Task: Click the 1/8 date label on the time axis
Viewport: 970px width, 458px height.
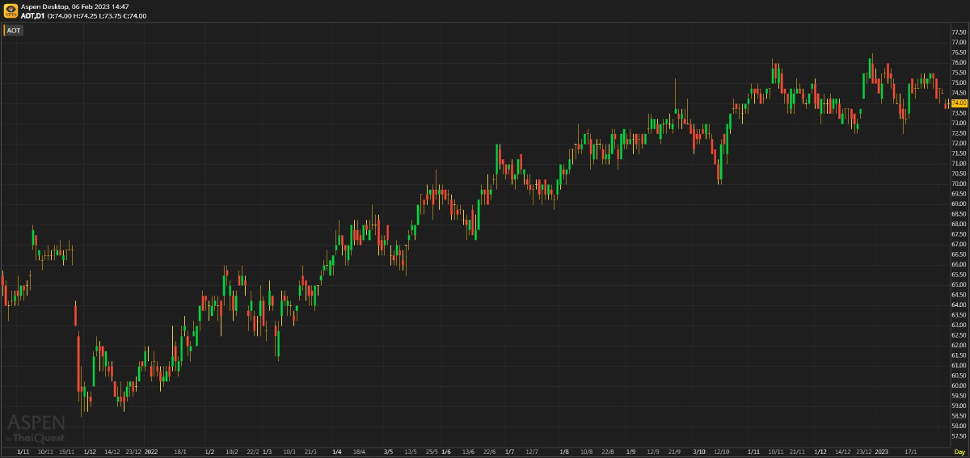Action: (x=563, y=452)
